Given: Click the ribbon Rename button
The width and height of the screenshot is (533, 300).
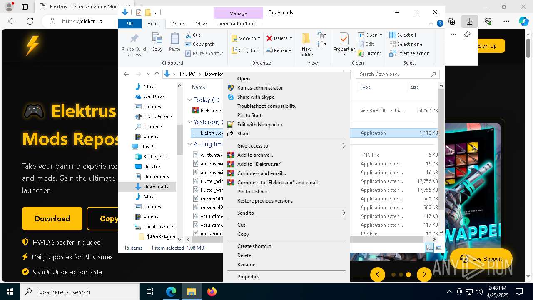Looking at the screenshot, I should pyautogui.click(x=279, y=50).
